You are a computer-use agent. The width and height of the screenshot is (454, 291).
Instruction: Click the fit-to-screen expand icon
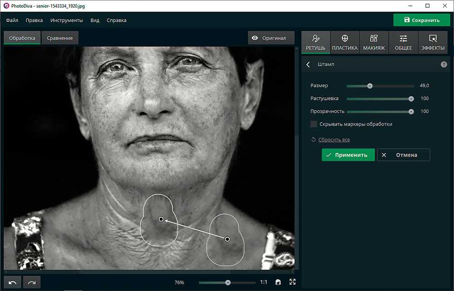click(292, 282)
